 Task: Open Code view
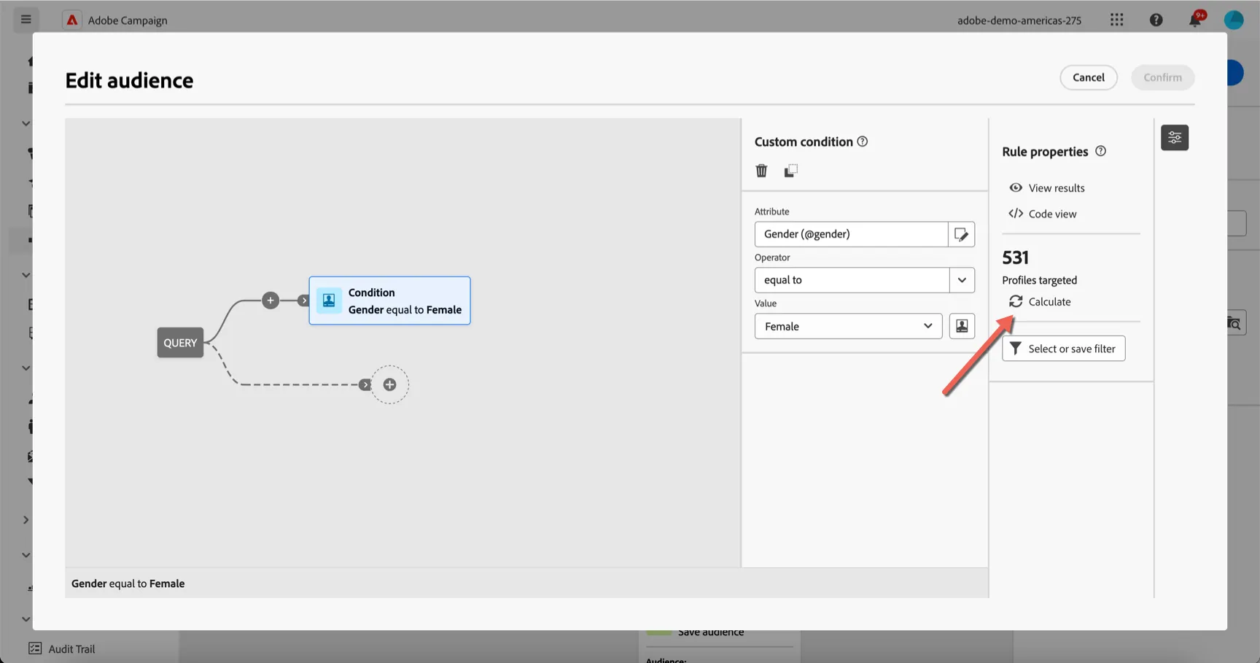tap(1043, 214)
